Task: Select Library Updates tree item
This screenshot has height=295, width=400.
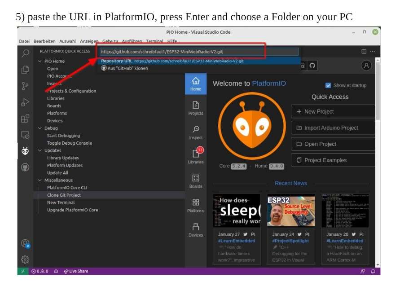Action: (x=63, y=158)
